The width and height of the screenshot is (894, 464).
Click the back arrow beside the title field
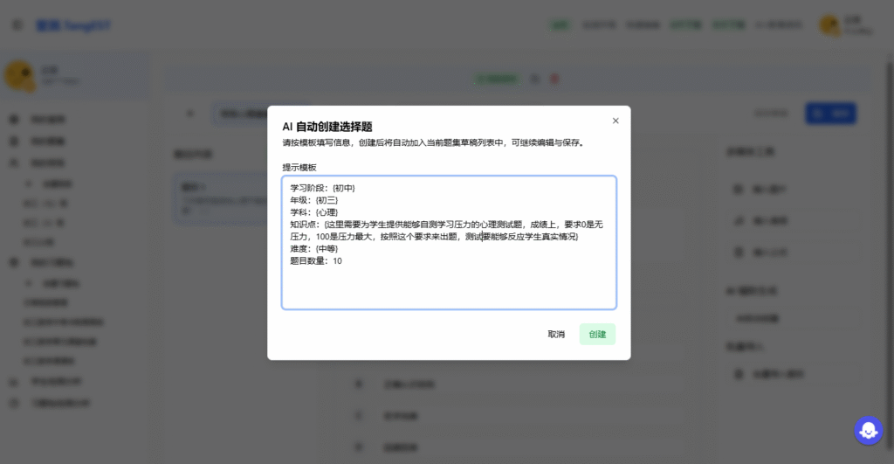[x=190, y=114]
